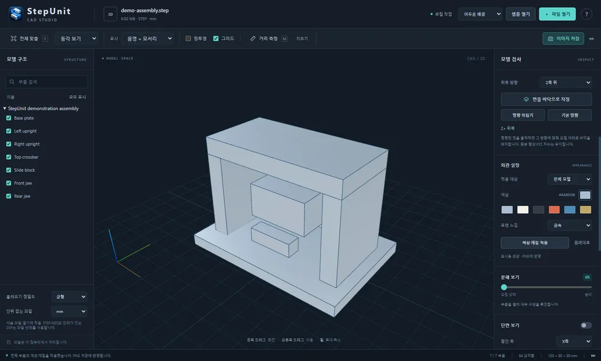Viewport: 601px width, 361px height.
Task: Uncheck the Left upright checkbox
Action: (x=9, y=131)
